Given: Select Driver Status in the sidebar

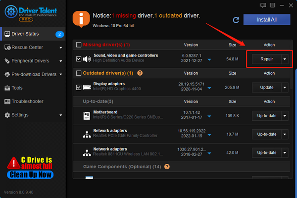Looking at the screenshot, I should coord(33,34).
